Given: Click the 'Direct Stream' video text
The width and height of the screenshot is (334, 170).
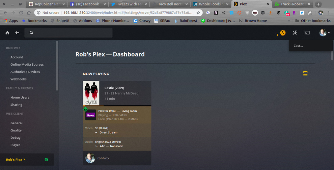Looking at the screenshot, I should tap(108, 132).
